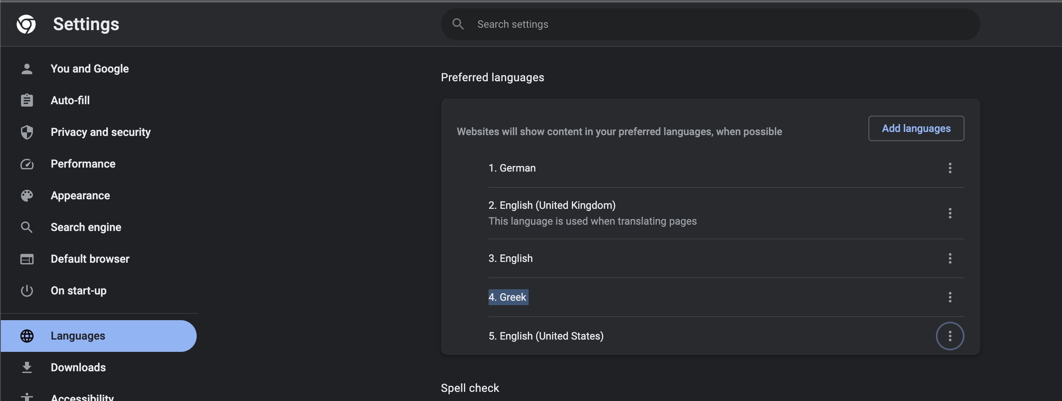
Task: Open options for English (United Kingdom)
Action: [x=950, y=213]
